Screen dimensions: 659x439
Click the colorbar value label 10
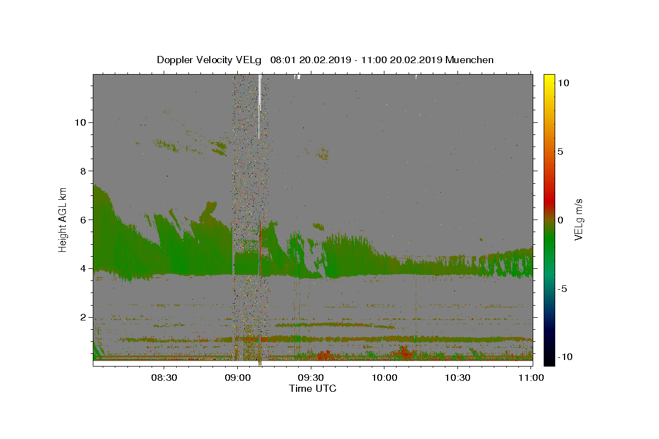(564, 82)
